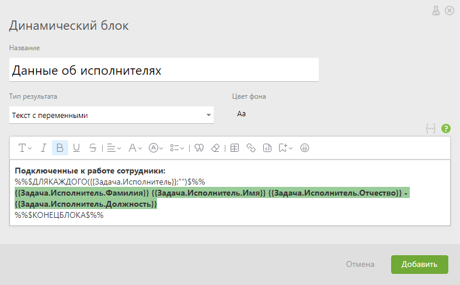Clear formatting with eraser icon

(215, 148)
